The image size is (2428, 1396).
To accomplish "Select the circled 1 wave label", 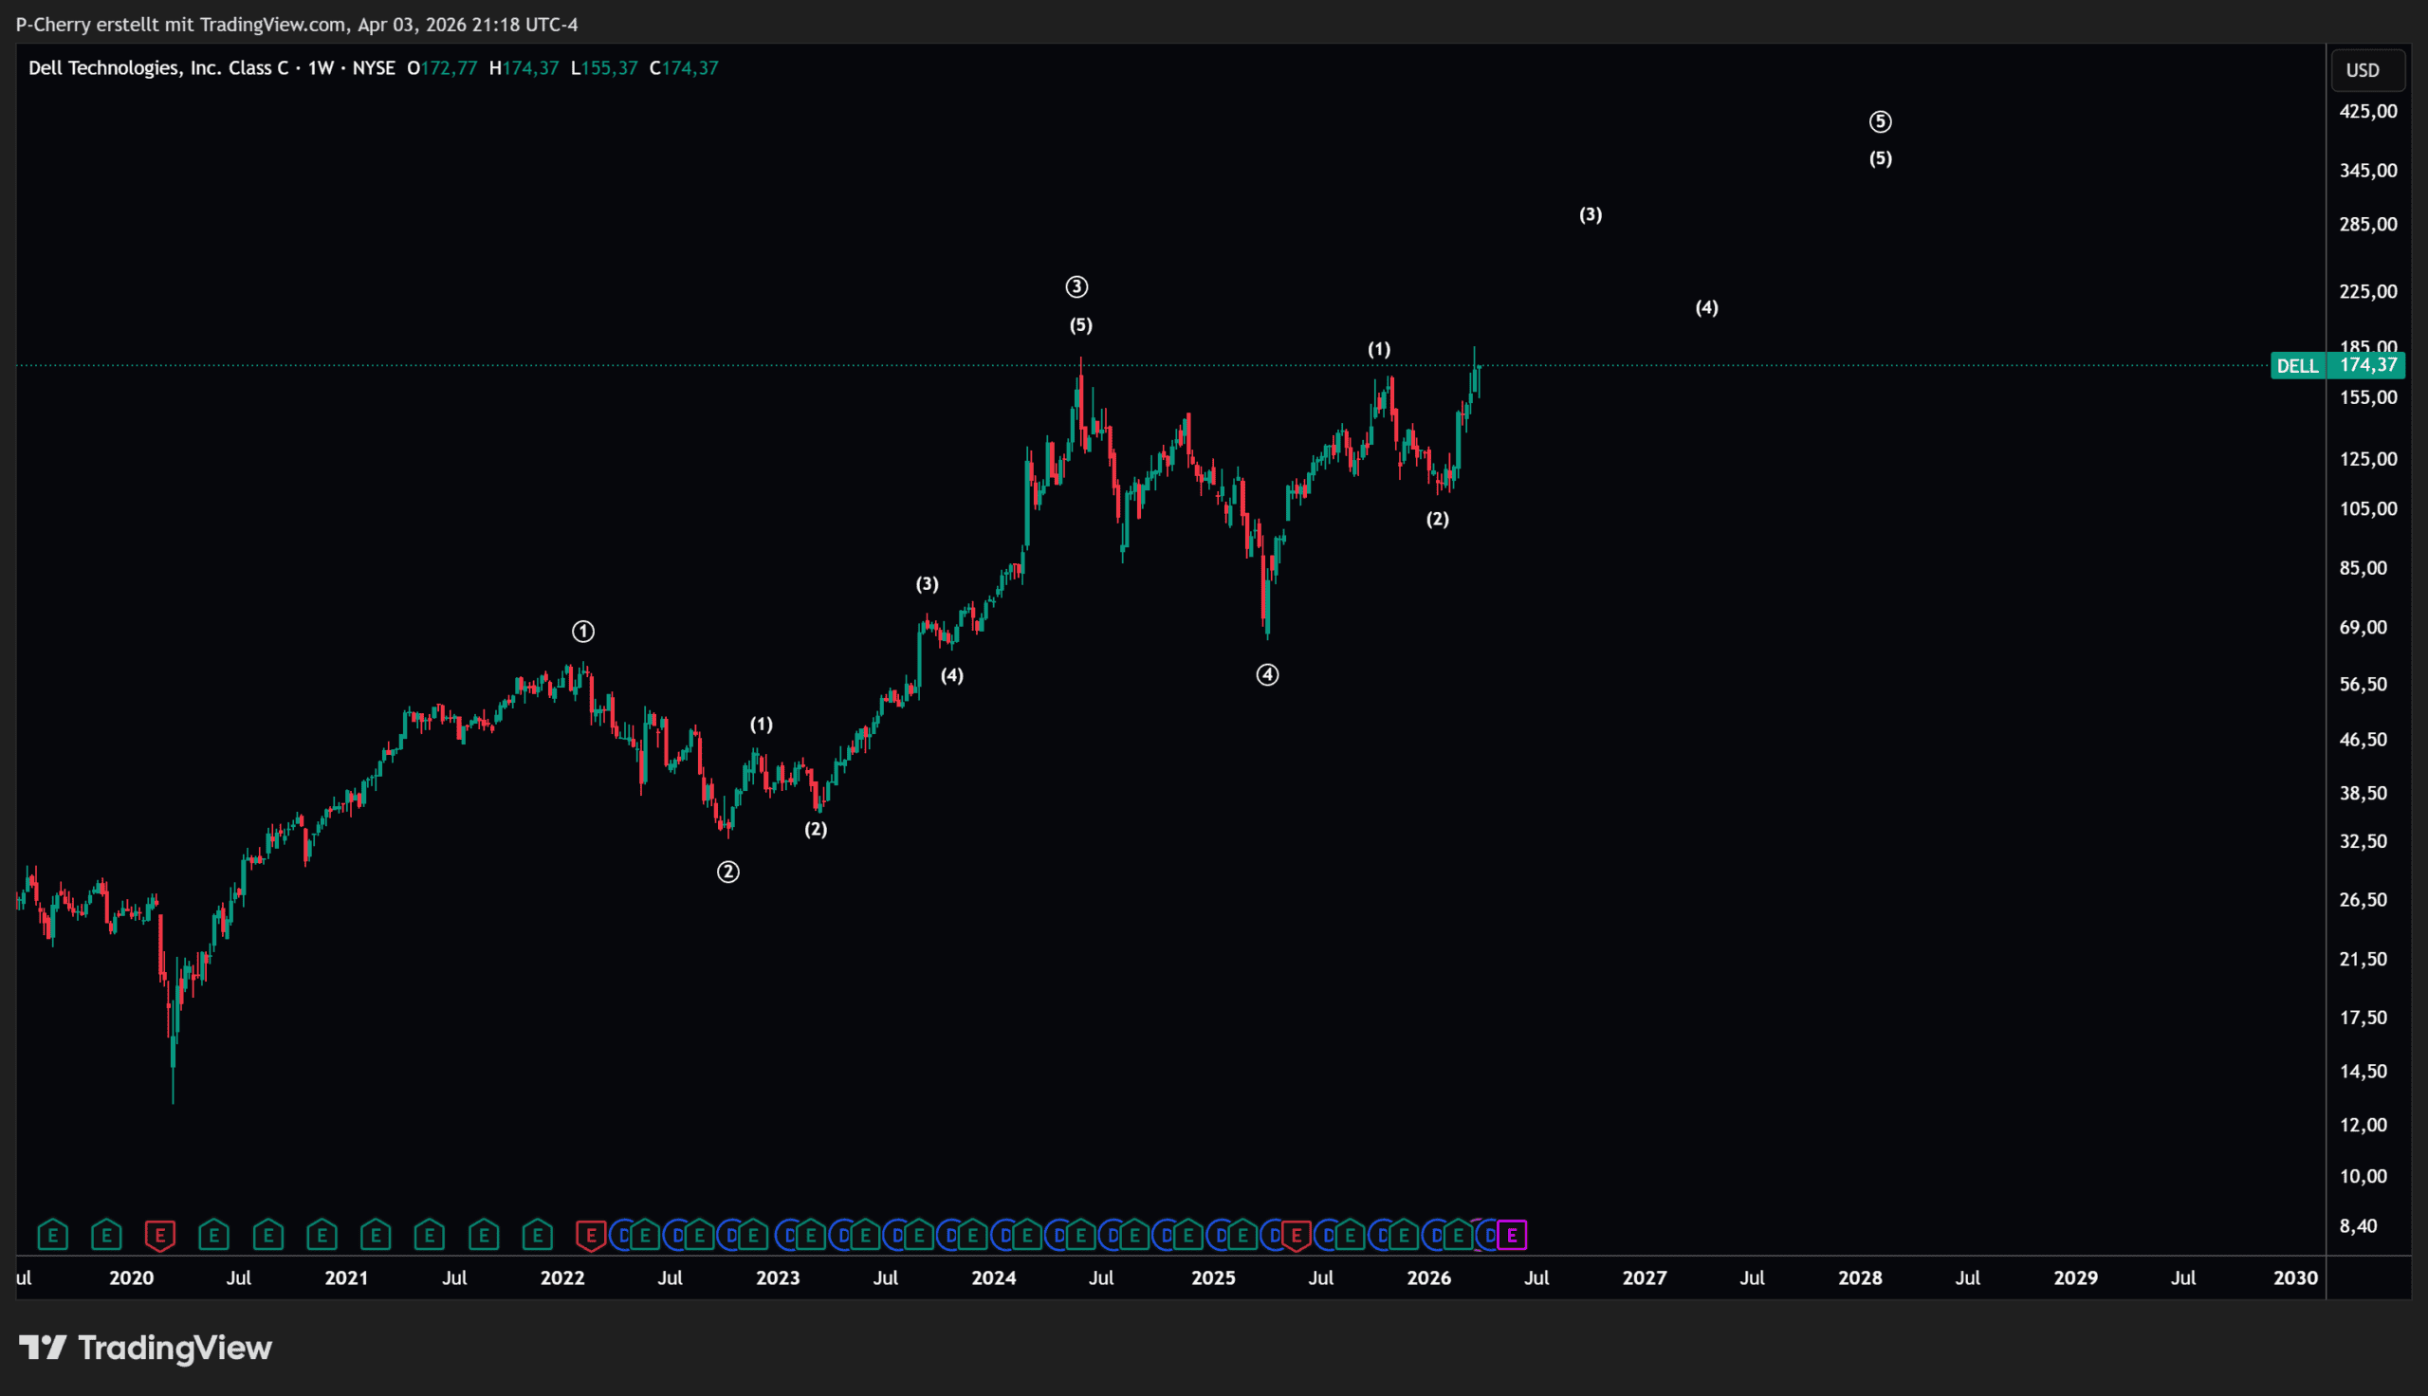I will pyautogui.click(x=582, y=631).
